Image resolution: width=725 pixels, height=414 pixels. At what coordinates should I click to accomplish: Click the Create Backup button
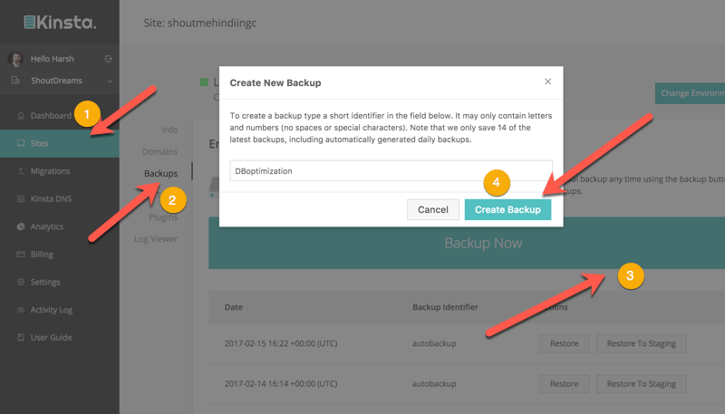pos(507,210)
